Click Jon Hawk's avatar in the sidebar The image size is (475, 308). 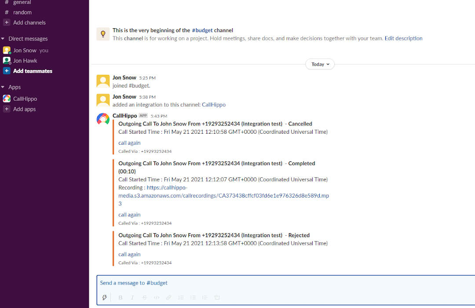[x=7, y=60]
